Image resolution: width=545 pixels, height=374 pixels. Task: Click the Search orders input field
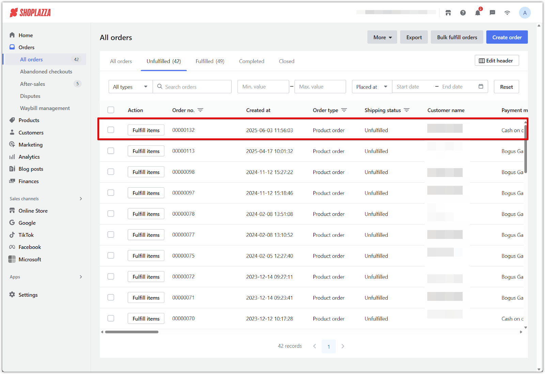coord(192,87)
